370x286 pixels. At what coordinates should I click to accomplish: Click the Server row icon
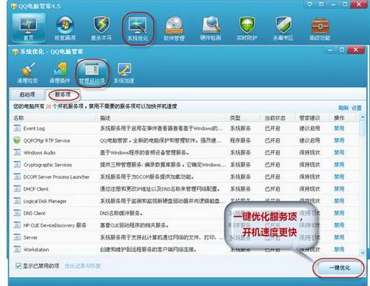click(17, 237)
